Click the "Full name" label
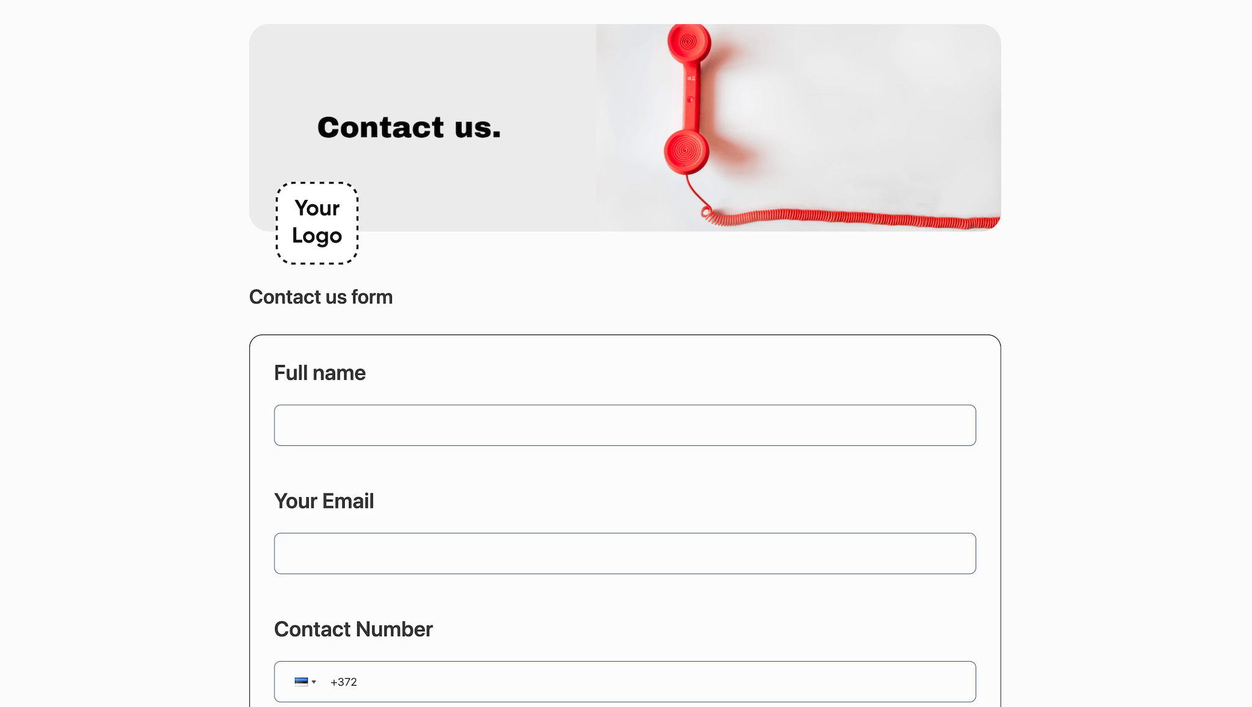The width and height of the screenshot is (1252, 707). [x=320, y=373]
